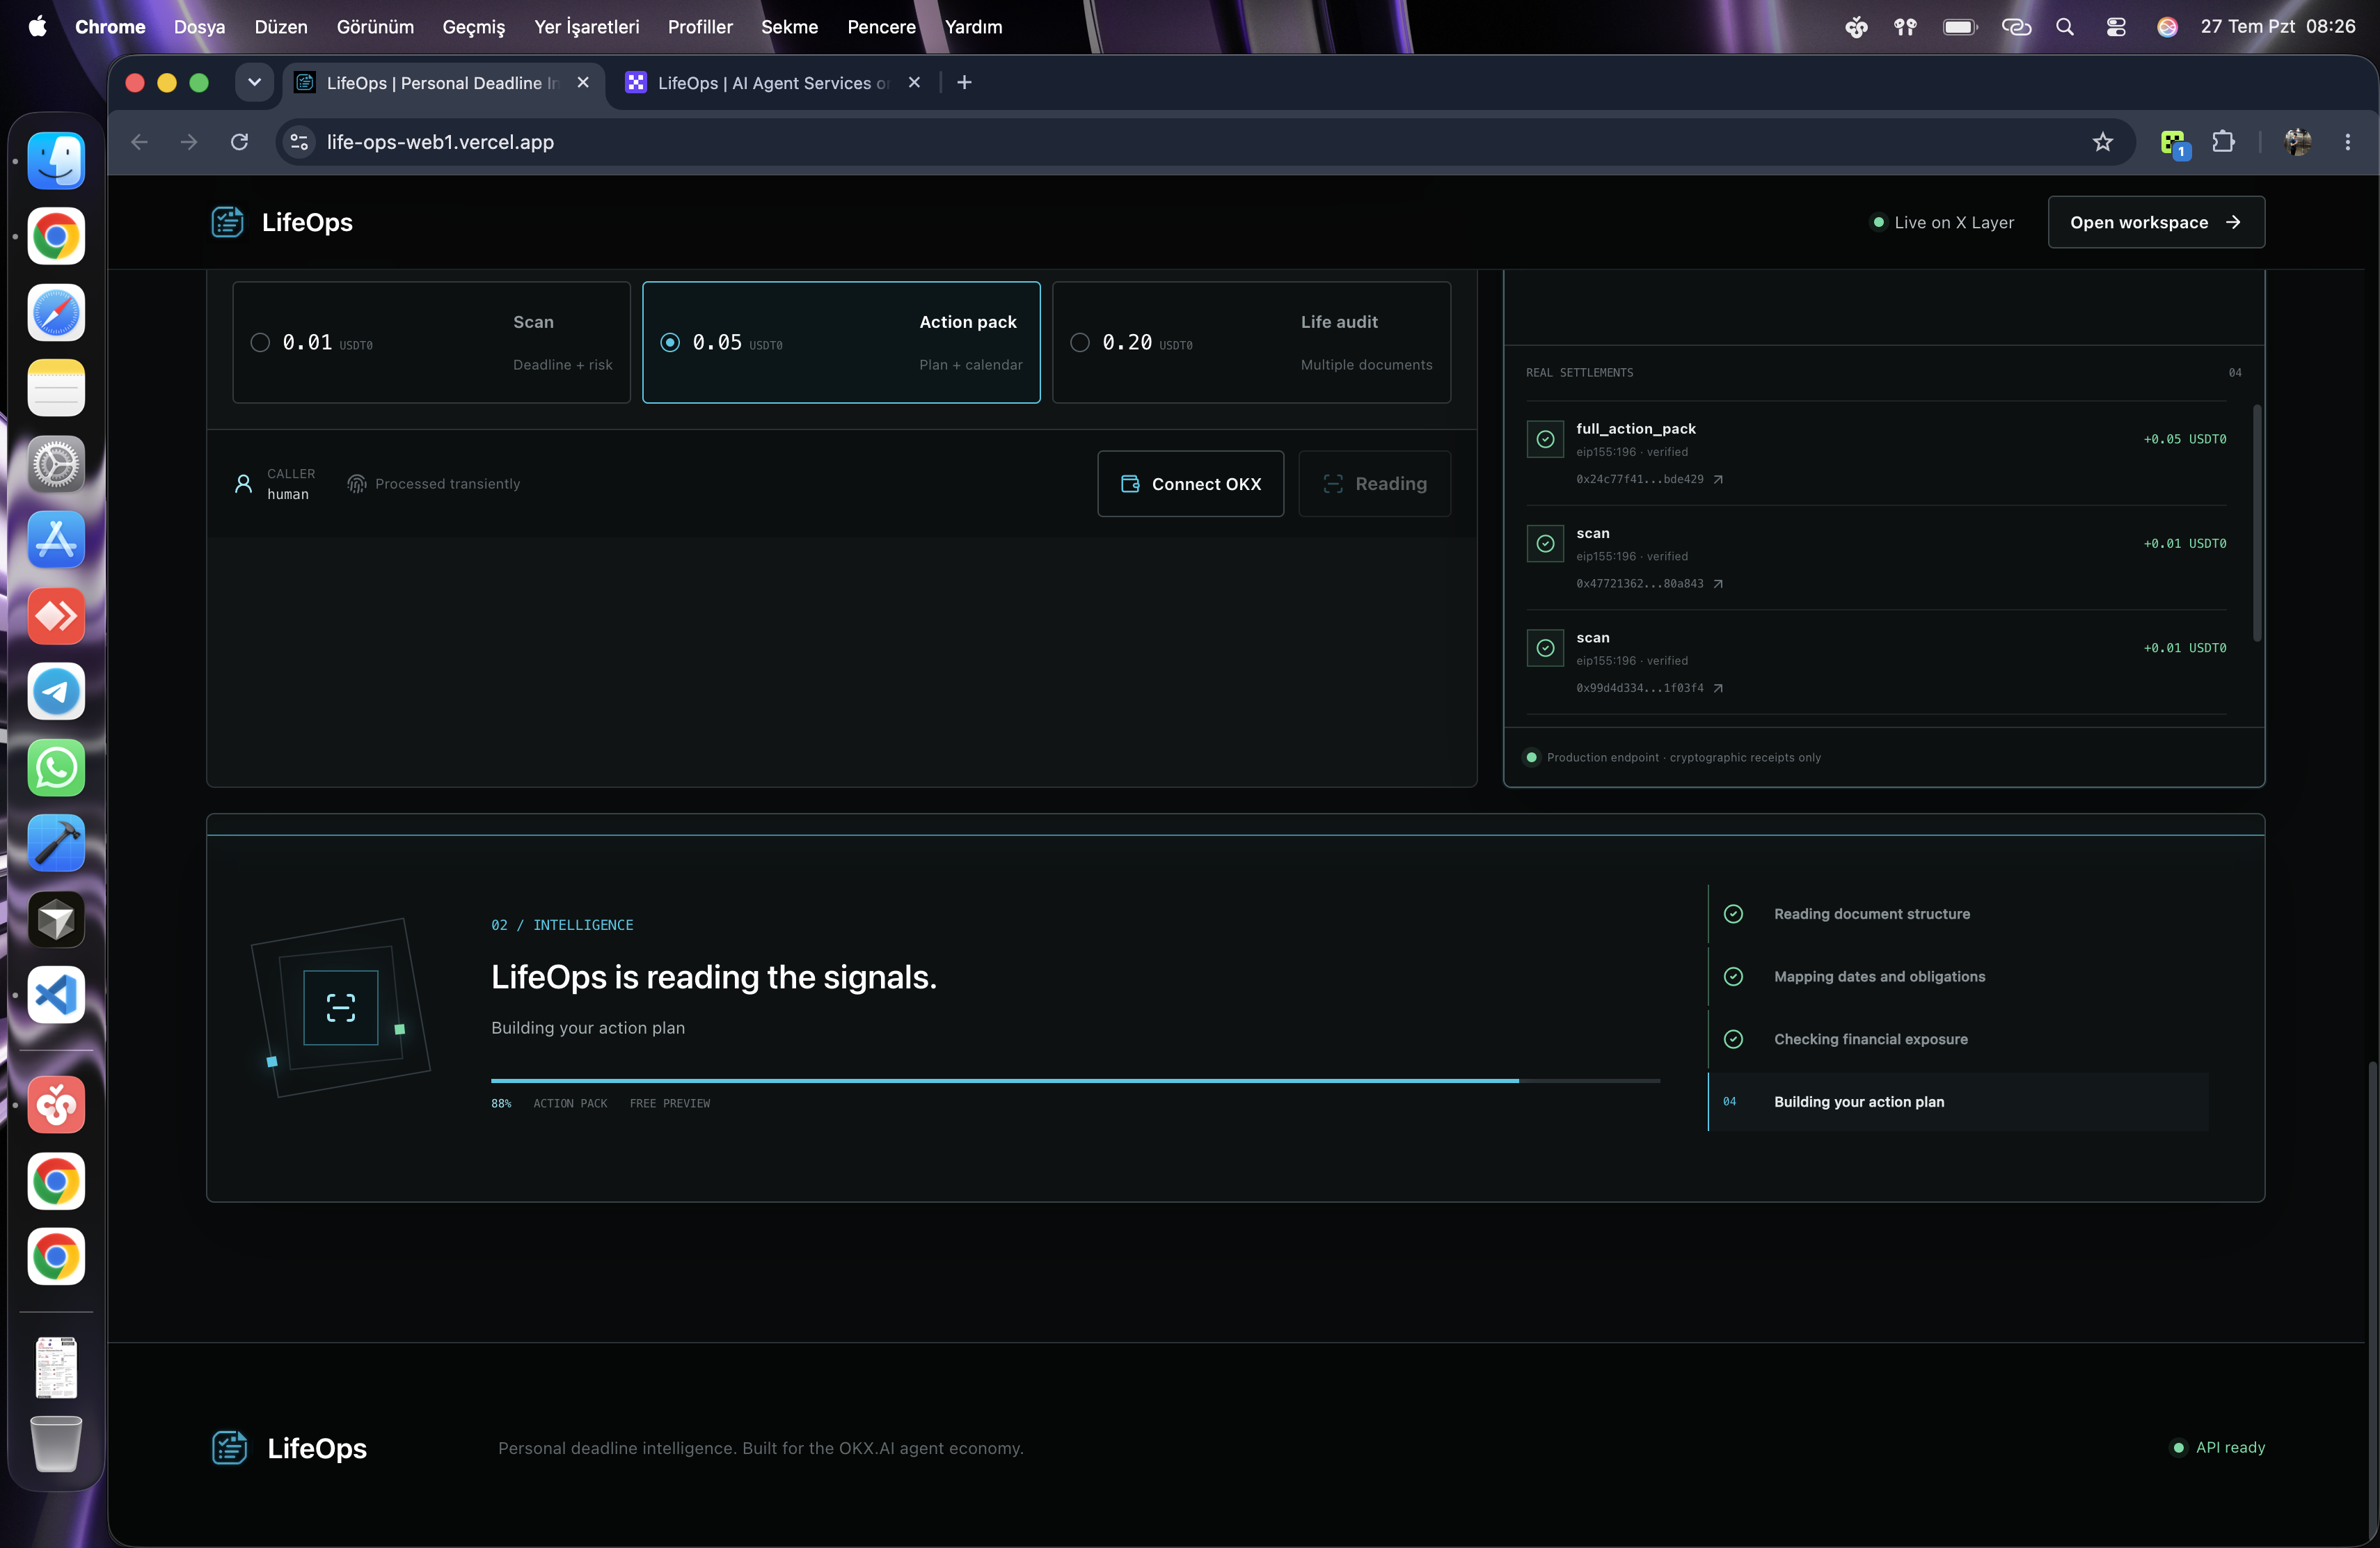The height and width of the screenshot is (1548, 2380).
Task: Open Chrome three-dot menu
Action: click(x=2347, y=142)
